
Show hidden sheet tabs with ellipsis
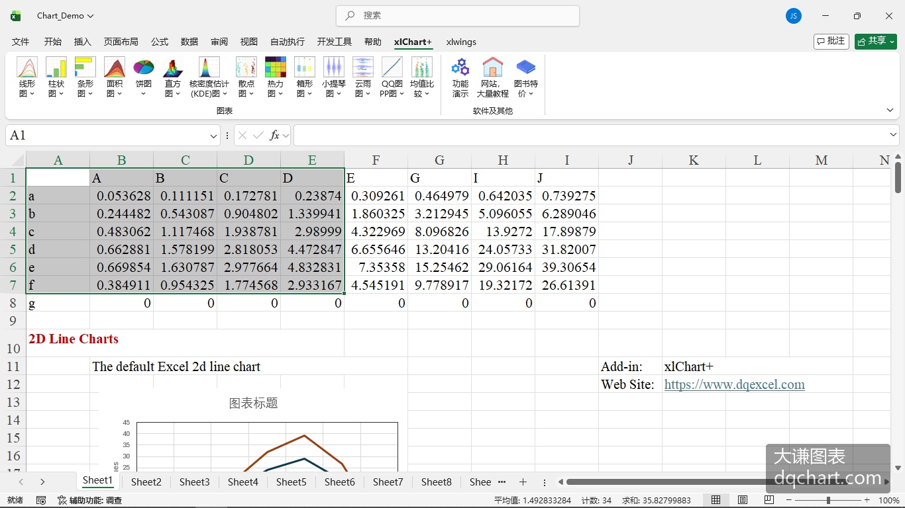point(502,482)
